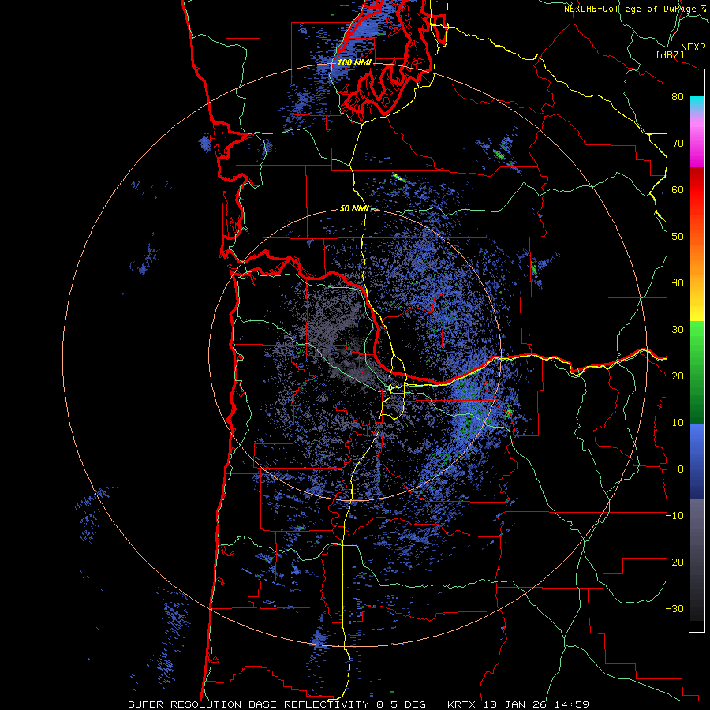Click the pink-magenta segment of the color bar
Image resolution: width=710 pixels, height=710 pixels.
pyautogui.click(x=697, y=140)
